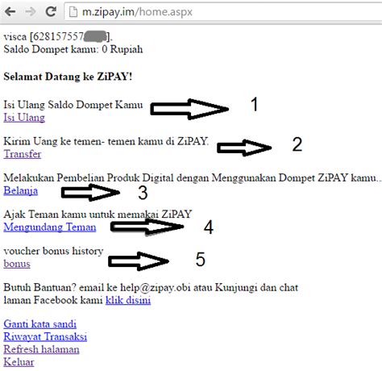Select the Selamat Datang ke ZiPAY! heading
The image size is (382, 371).
click(x=68, y=77)
